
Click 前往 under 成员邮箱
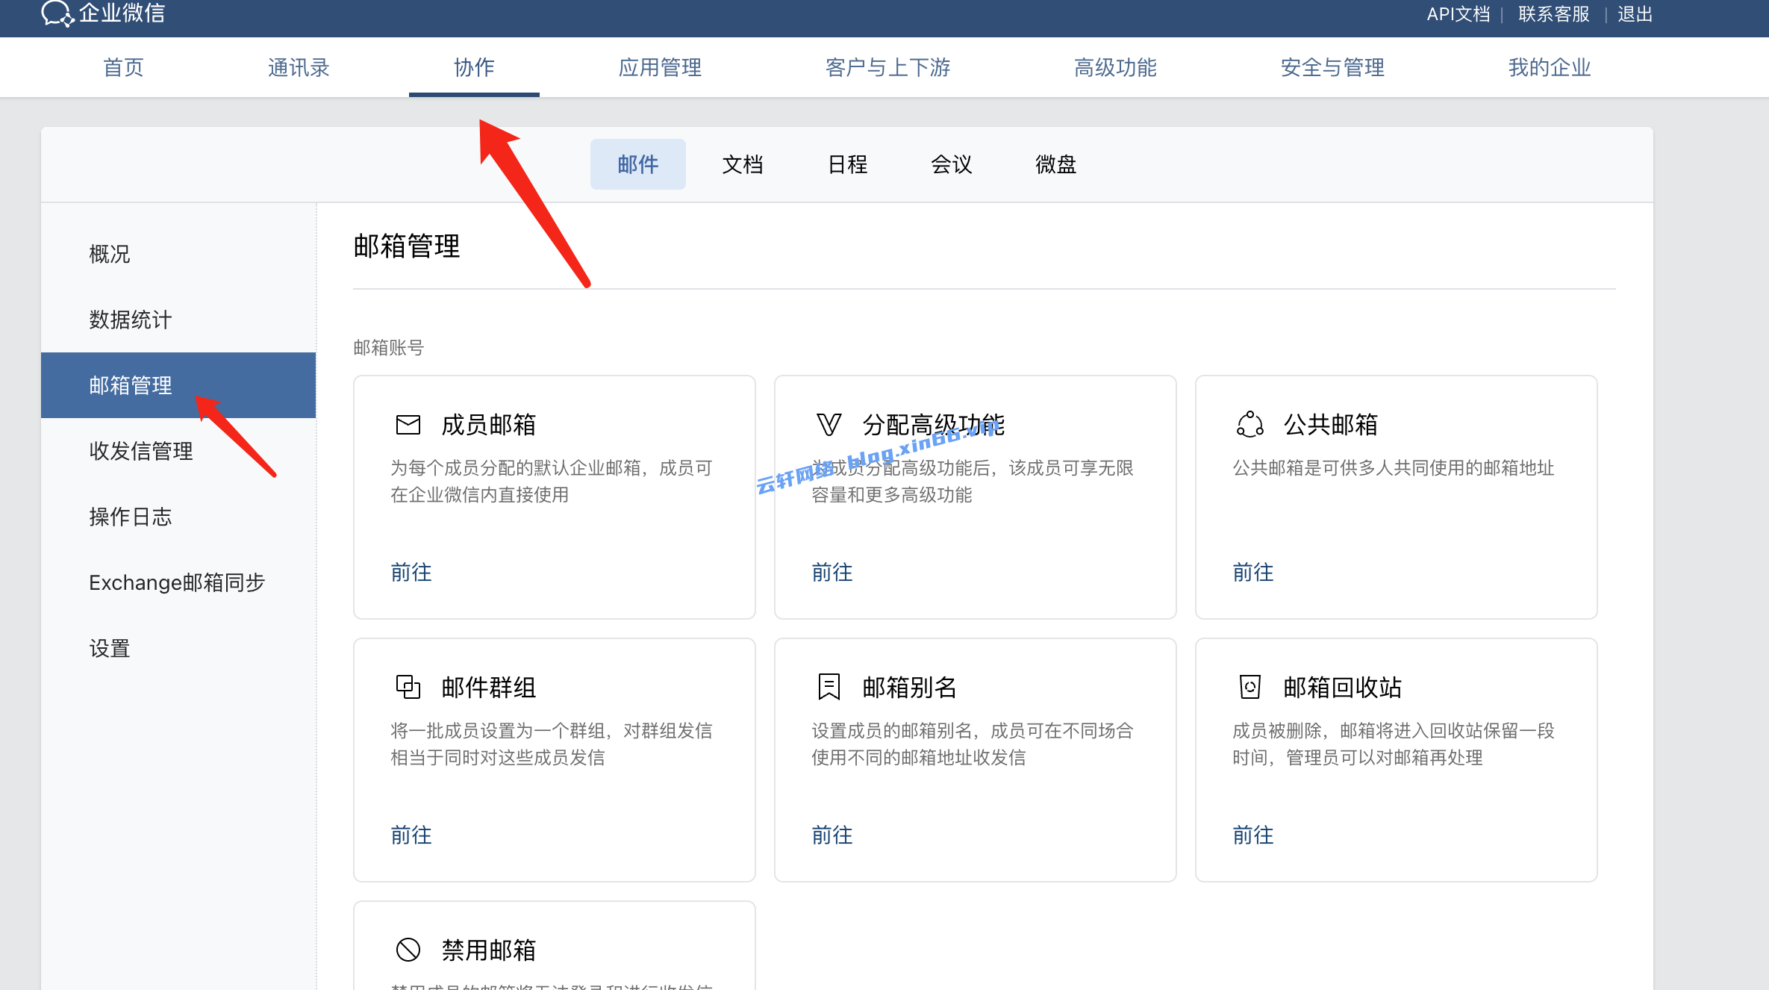click(411, 573)
